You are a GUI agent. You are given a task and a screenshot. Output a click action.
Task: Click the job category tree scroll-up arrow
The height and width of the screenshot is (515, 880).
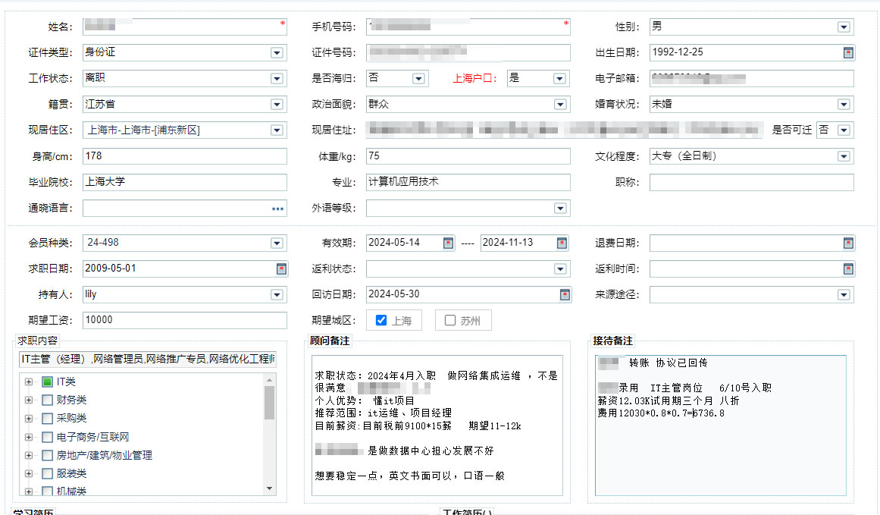coord(269,380)
